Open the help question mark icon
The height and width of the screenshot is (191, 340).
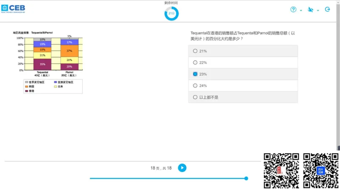(x=293, y=9)
